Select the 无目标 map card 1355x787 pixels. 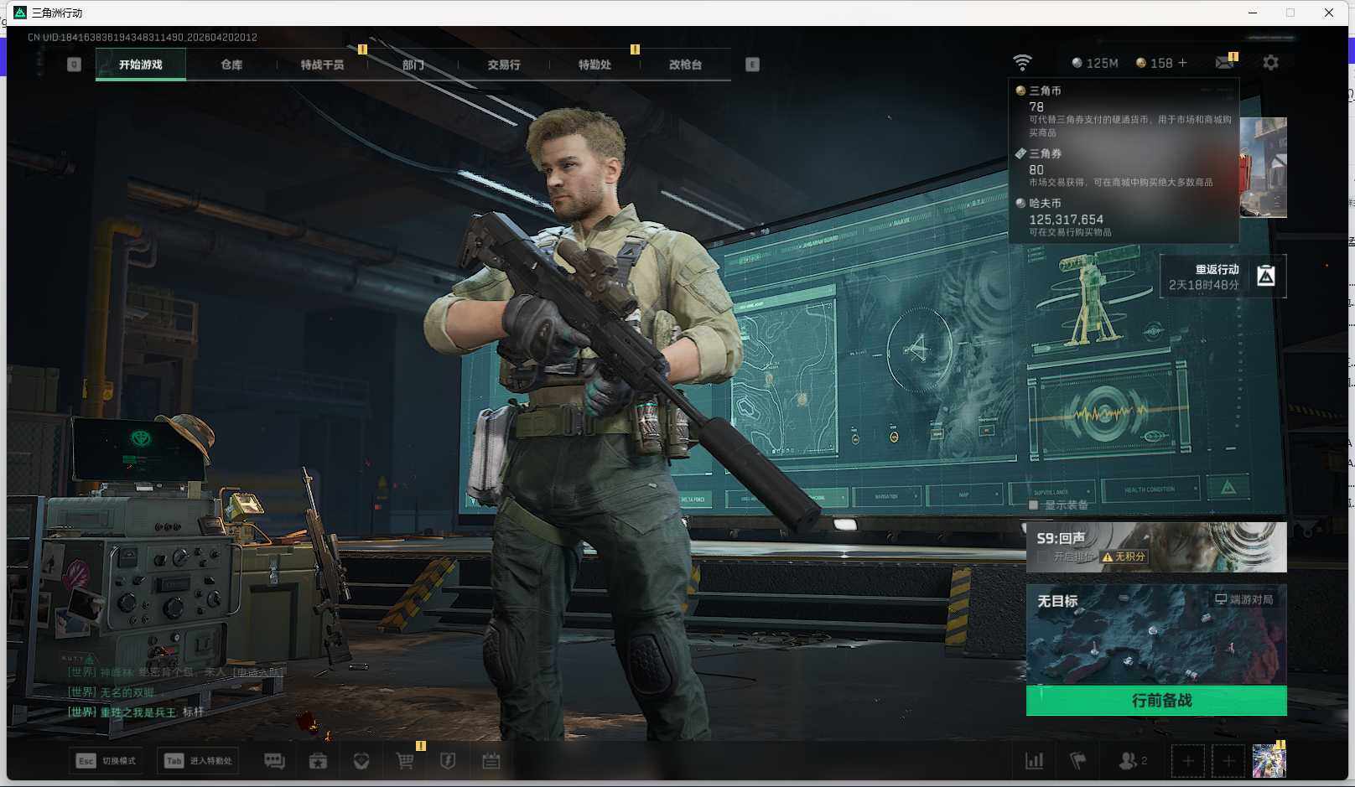pyautogui.click(x=1156, y=634)
